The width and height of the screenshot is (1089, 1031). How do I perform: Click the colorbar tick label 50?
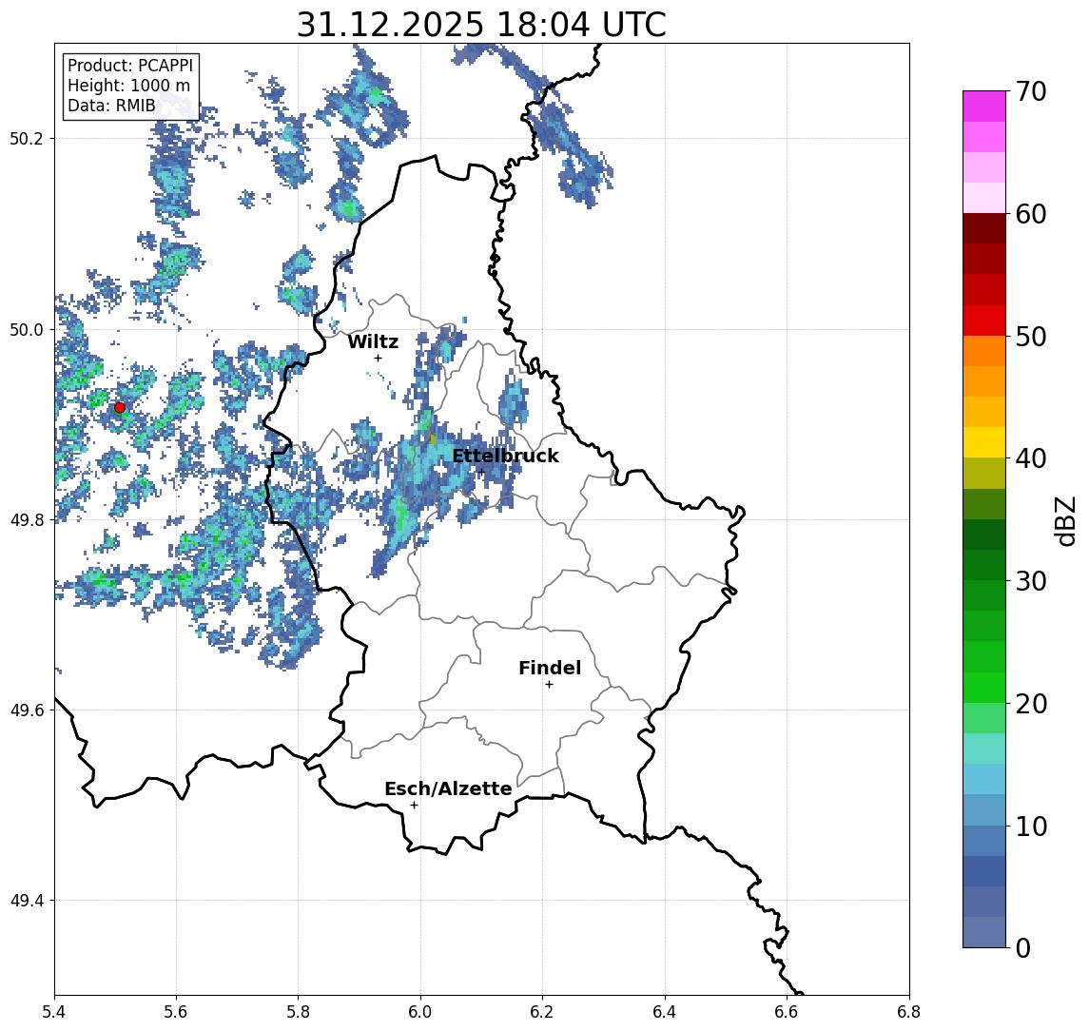[1031, 337]
